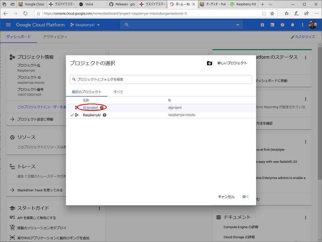Open the three-dot menu of スタートガイド card

[99, 208]
